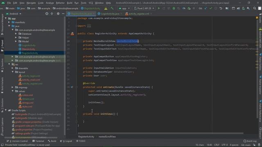Expand the drawable folder
The width and height of the screenshot is (262, 147).
[13, 68]
